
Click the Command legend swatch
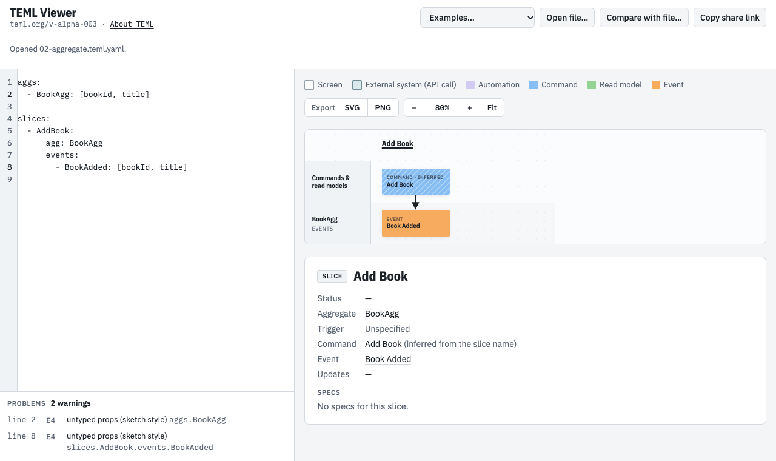(x=533, y=85)
